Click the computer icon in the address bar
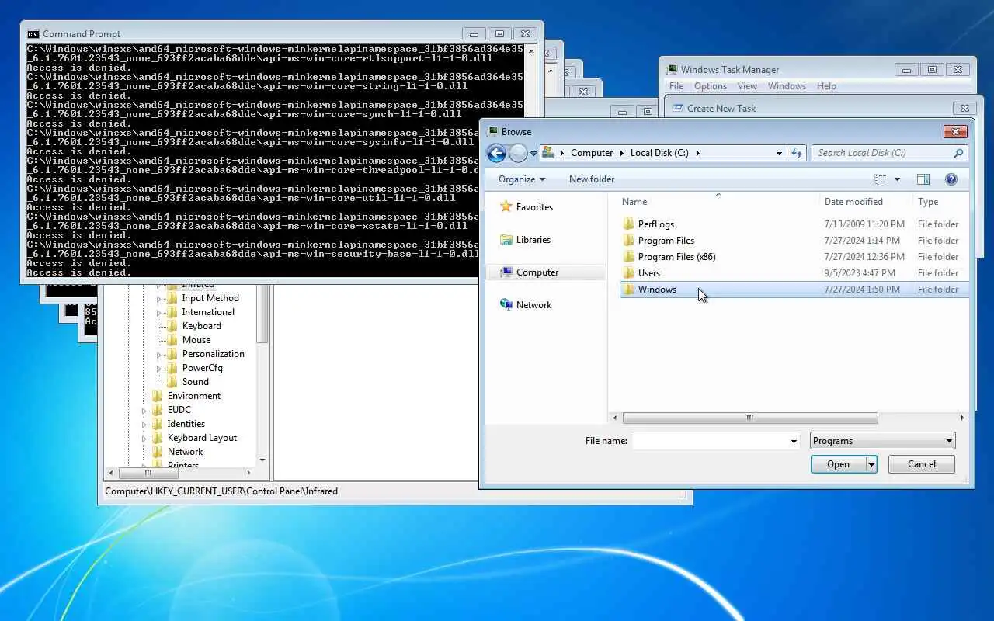 (x=548, y=153)
